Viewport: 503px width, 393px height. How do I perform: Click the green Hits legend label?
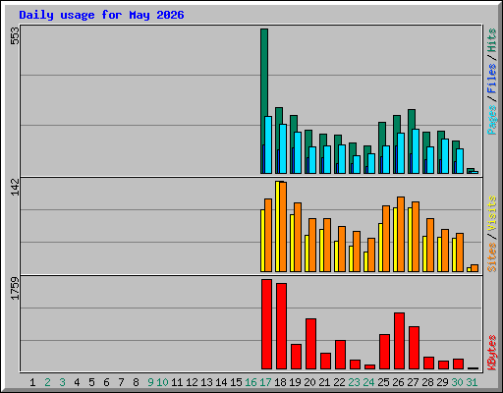[491, 40]
